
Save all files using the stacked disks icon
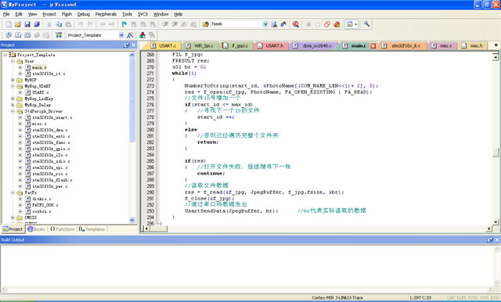coord(37,24)
